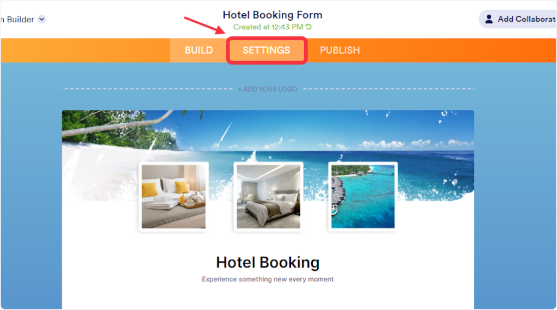Open the Form Builder dropdown chevron

pyautogui.click(x=41, y=19)
